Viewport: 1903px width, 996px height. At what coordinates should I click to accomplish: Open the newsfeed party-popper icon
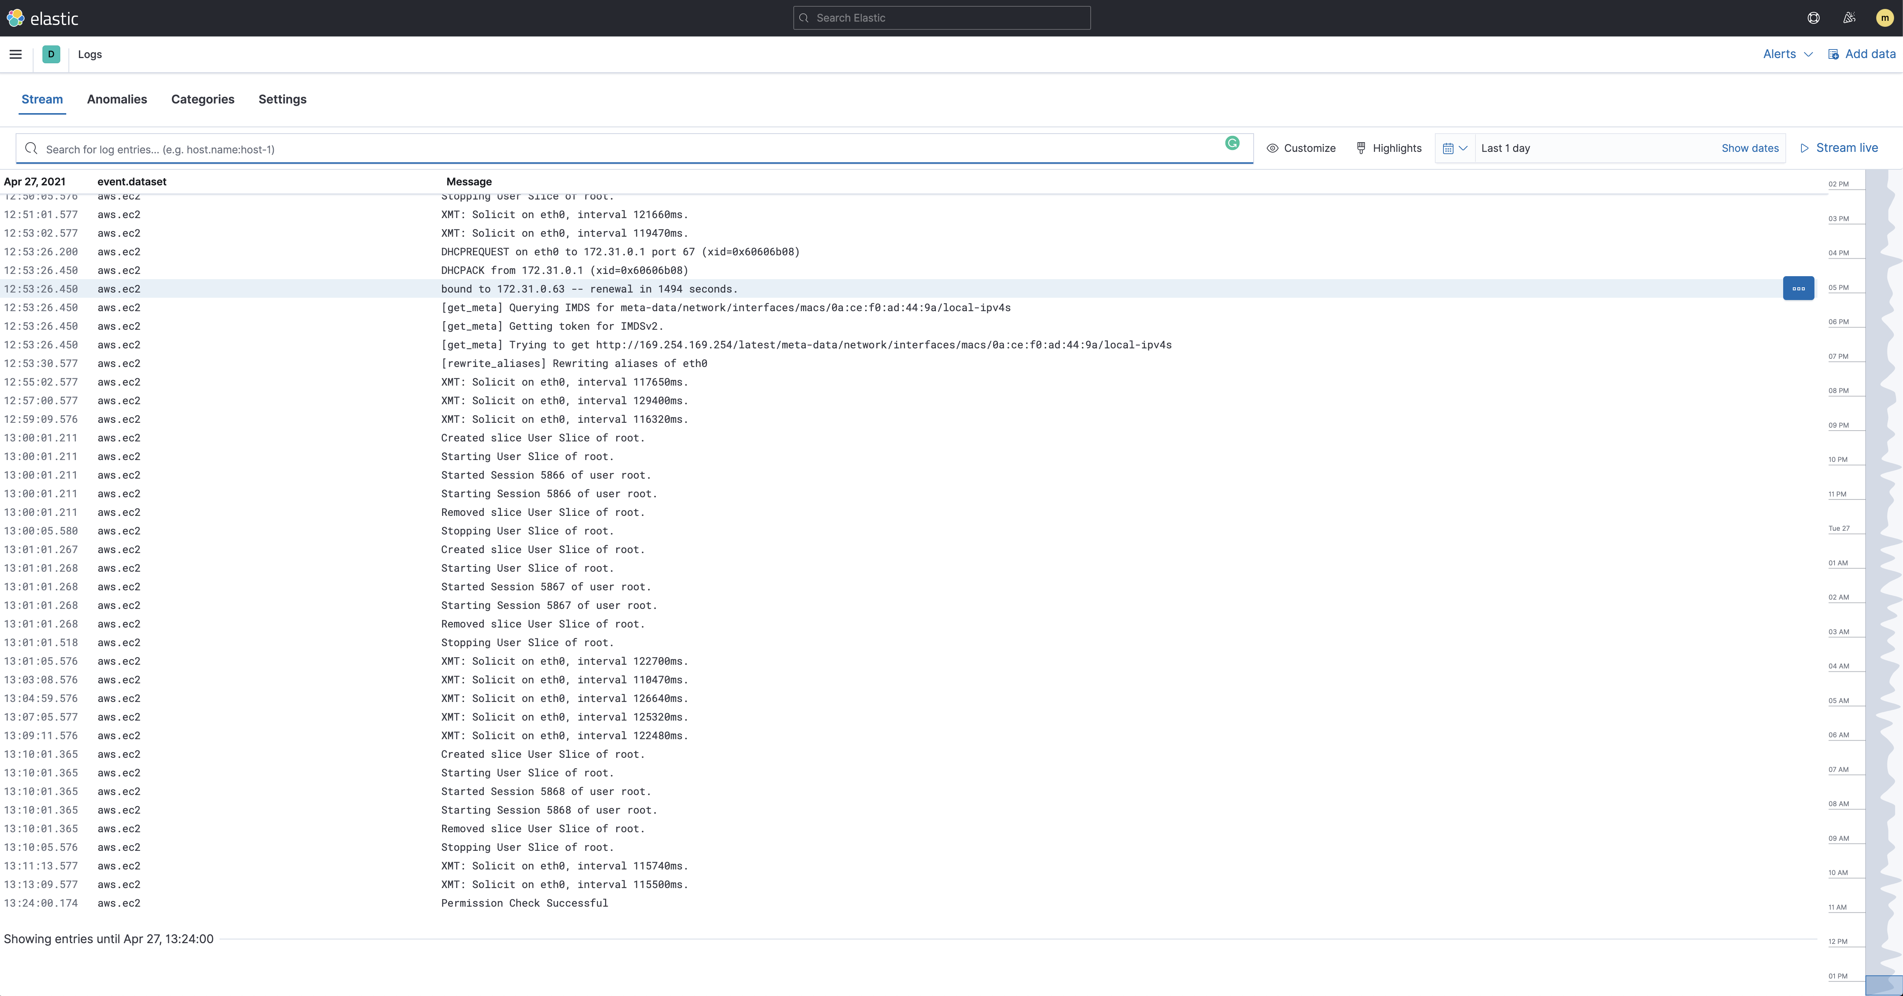click(x=1849, y=18)
